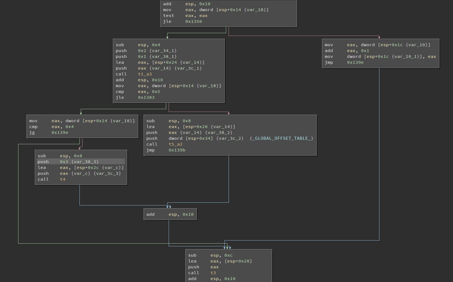Select 'add esp, 0x10' in top block
This screenshot has height=282, width=453.
(187, 4)
